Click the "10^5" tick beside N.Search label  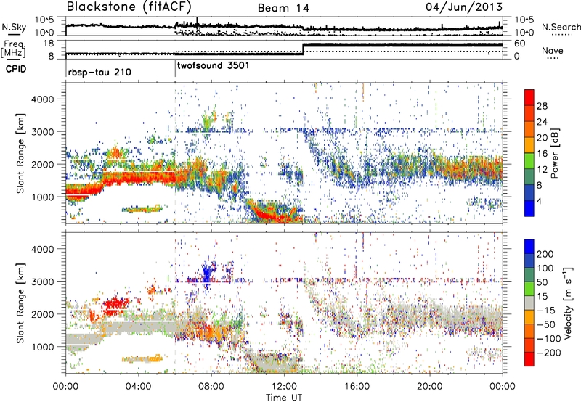click(524, 20)
